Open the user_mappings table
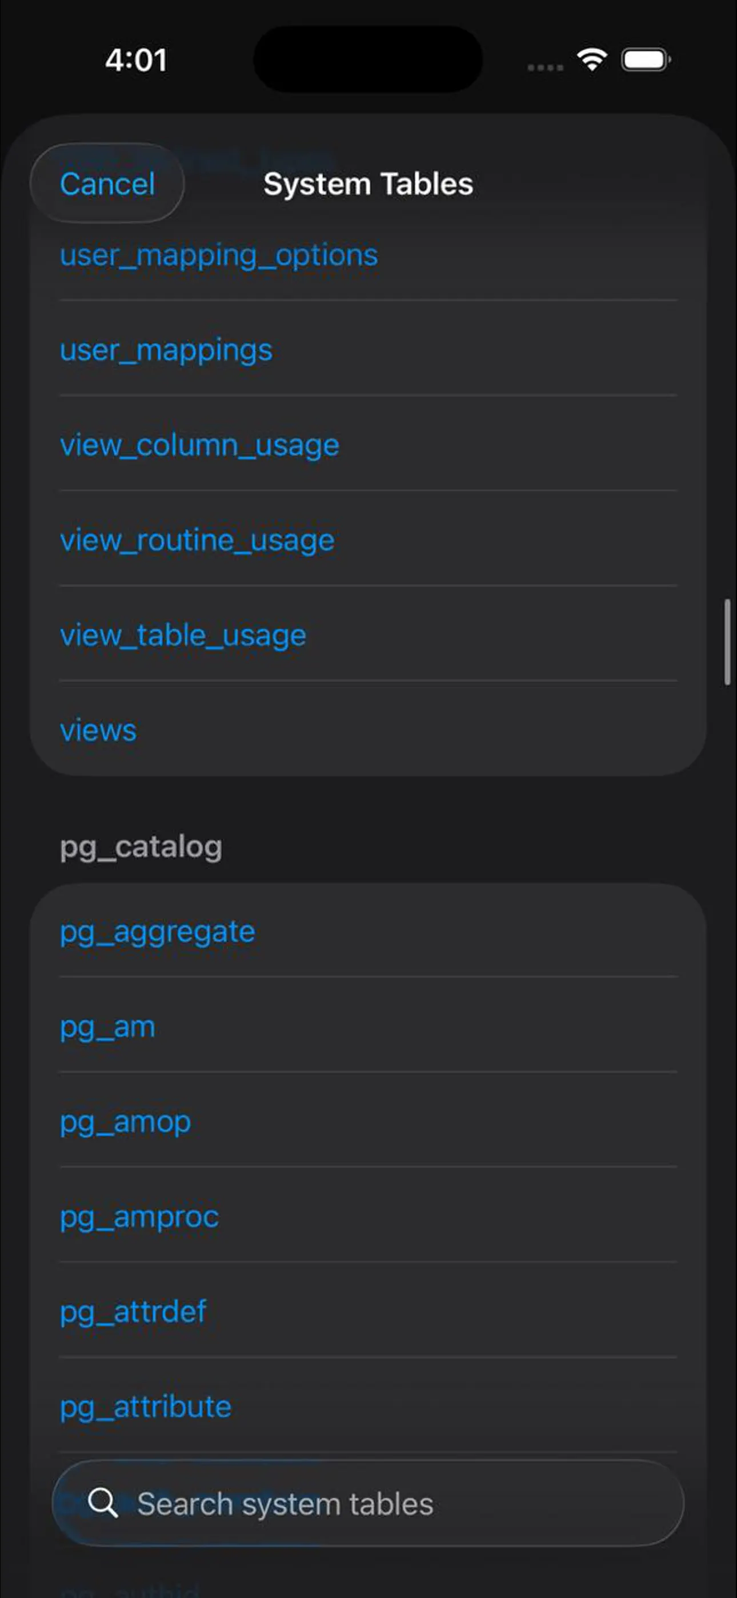Viewport: 737px width, 1598px height. click(x=166, y=350)
